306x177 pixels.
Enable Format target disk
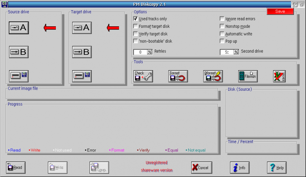[135, 26]
